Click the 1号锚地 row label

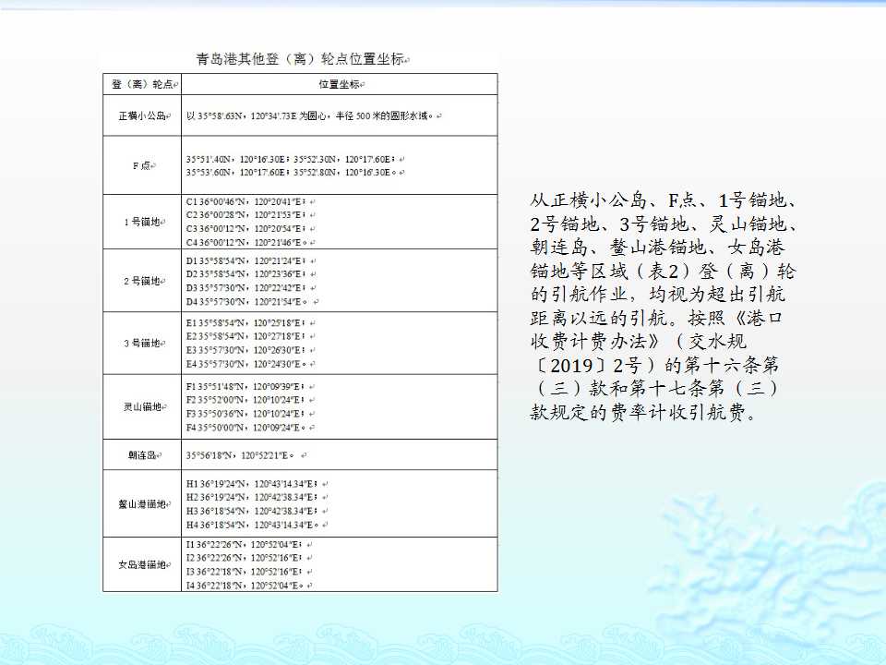pos(140,222)
